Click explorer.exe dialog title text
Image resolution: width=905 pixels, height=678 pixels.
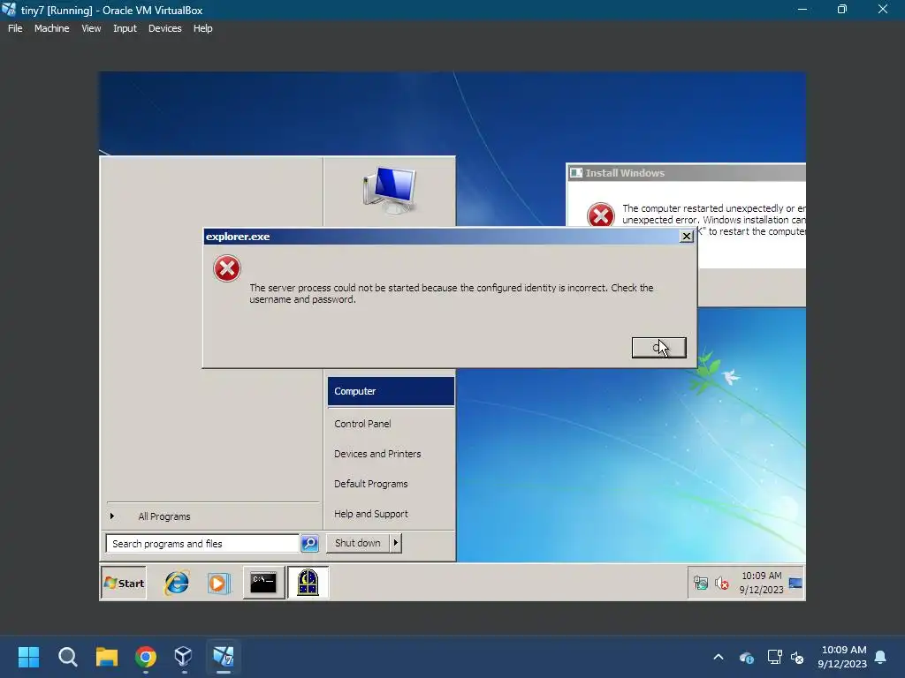coord(238,237)
